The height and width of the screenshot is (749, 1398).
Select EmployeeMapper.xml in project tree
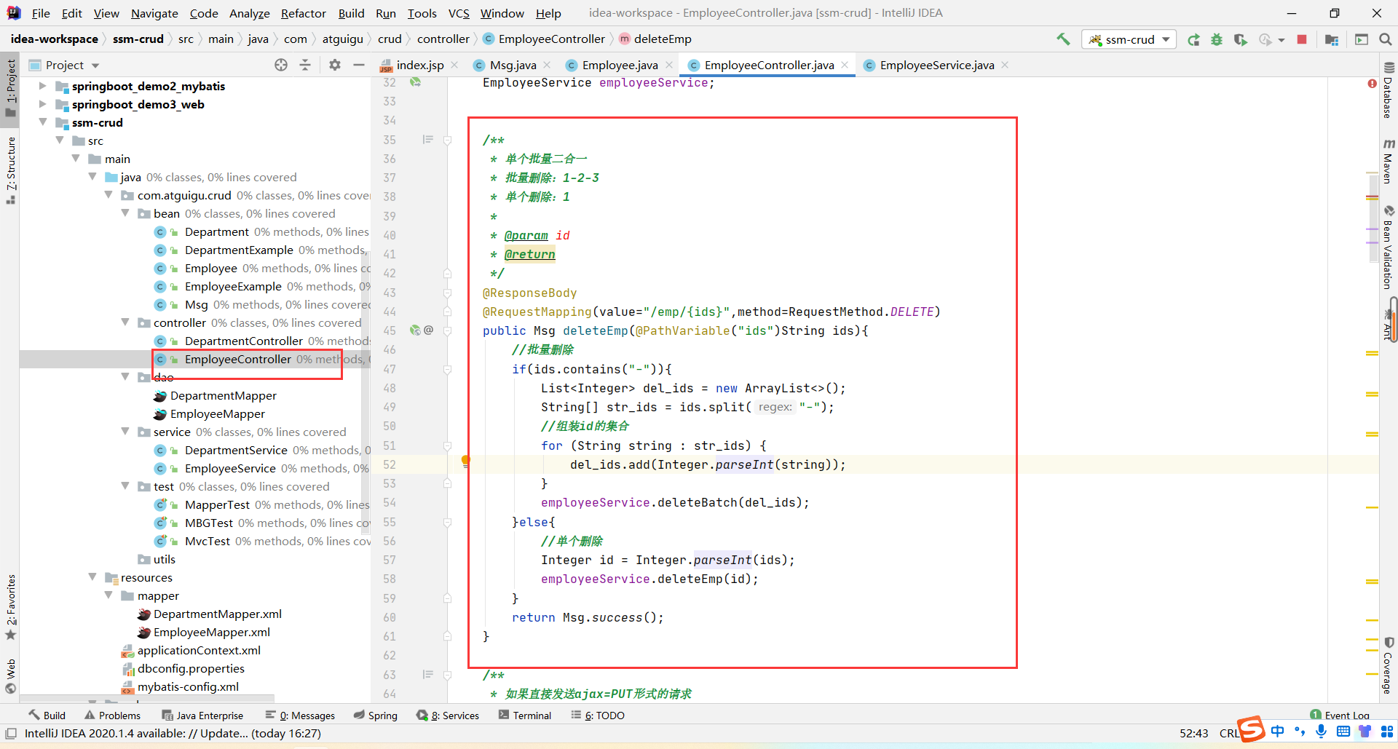coord(211,632)
